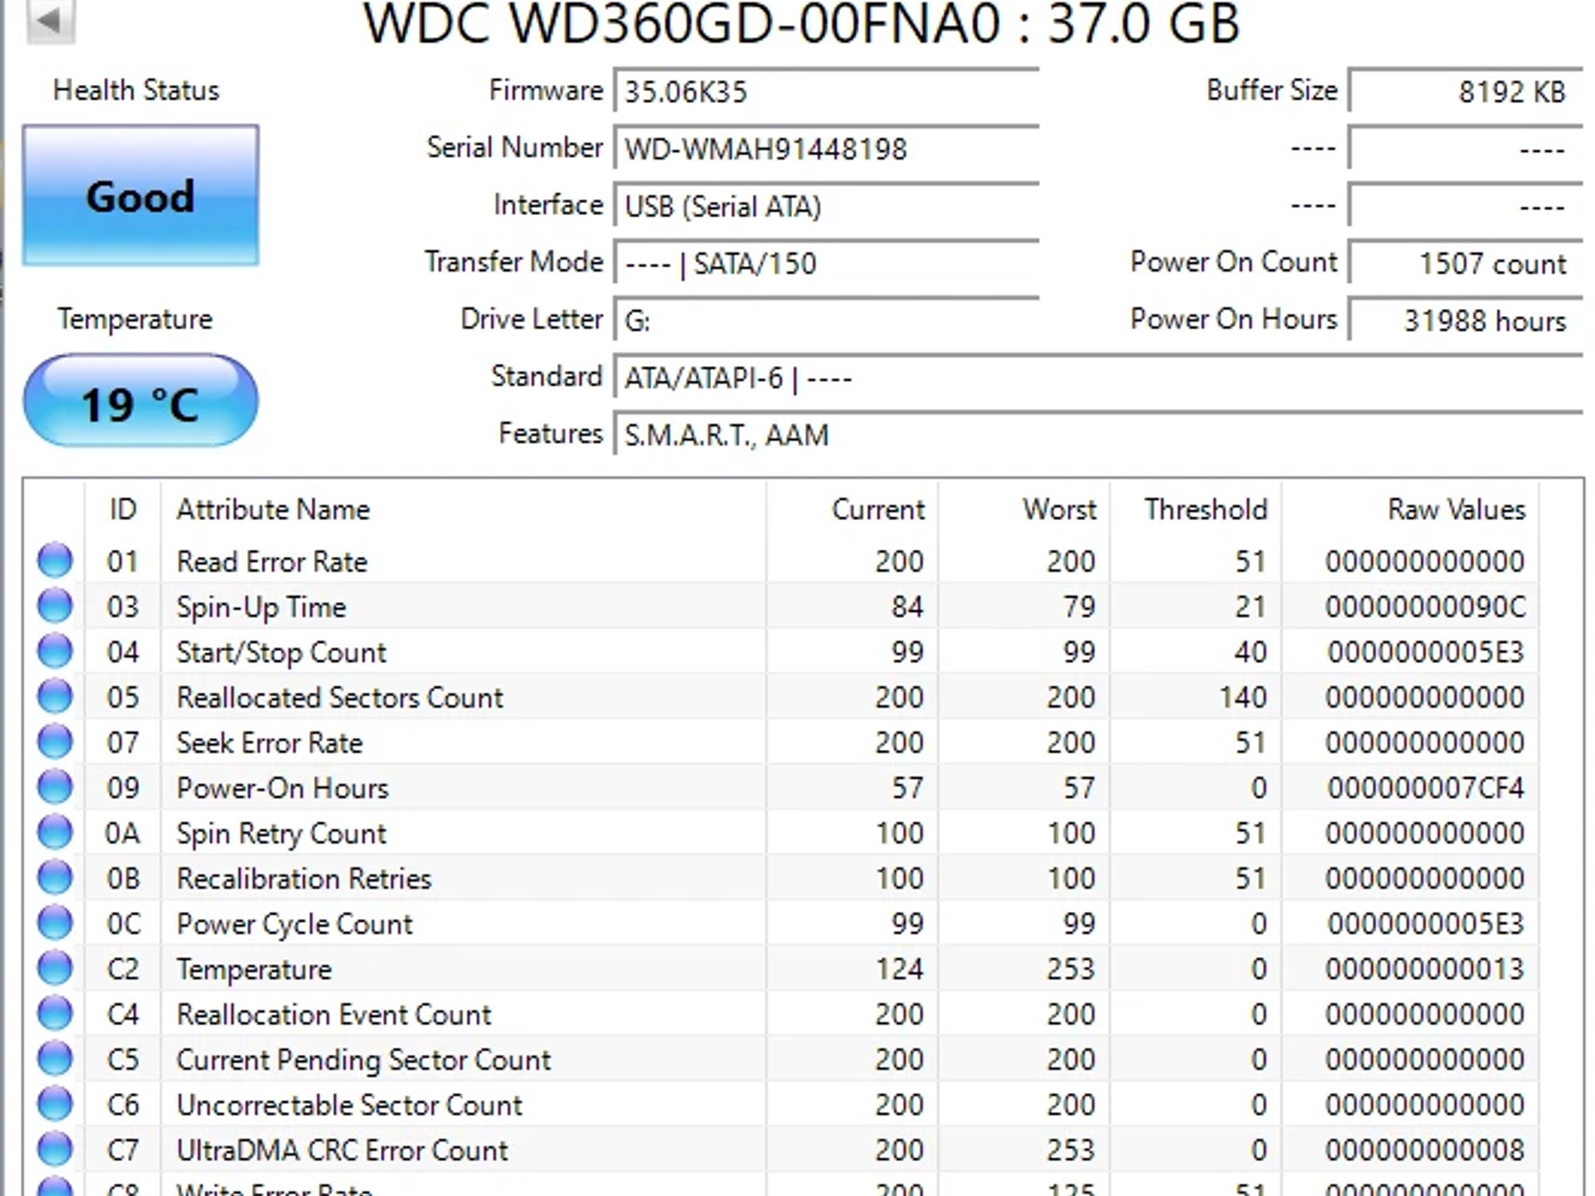Viewport: 1595px width, 1196px height.
Task: Click raw value 000000000013 of Temperature
Action: (1425, 969)
